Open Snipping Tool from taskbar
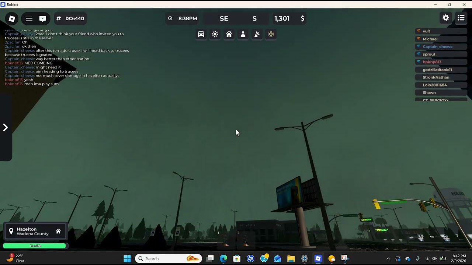472x265 pixels. [344, 259]
